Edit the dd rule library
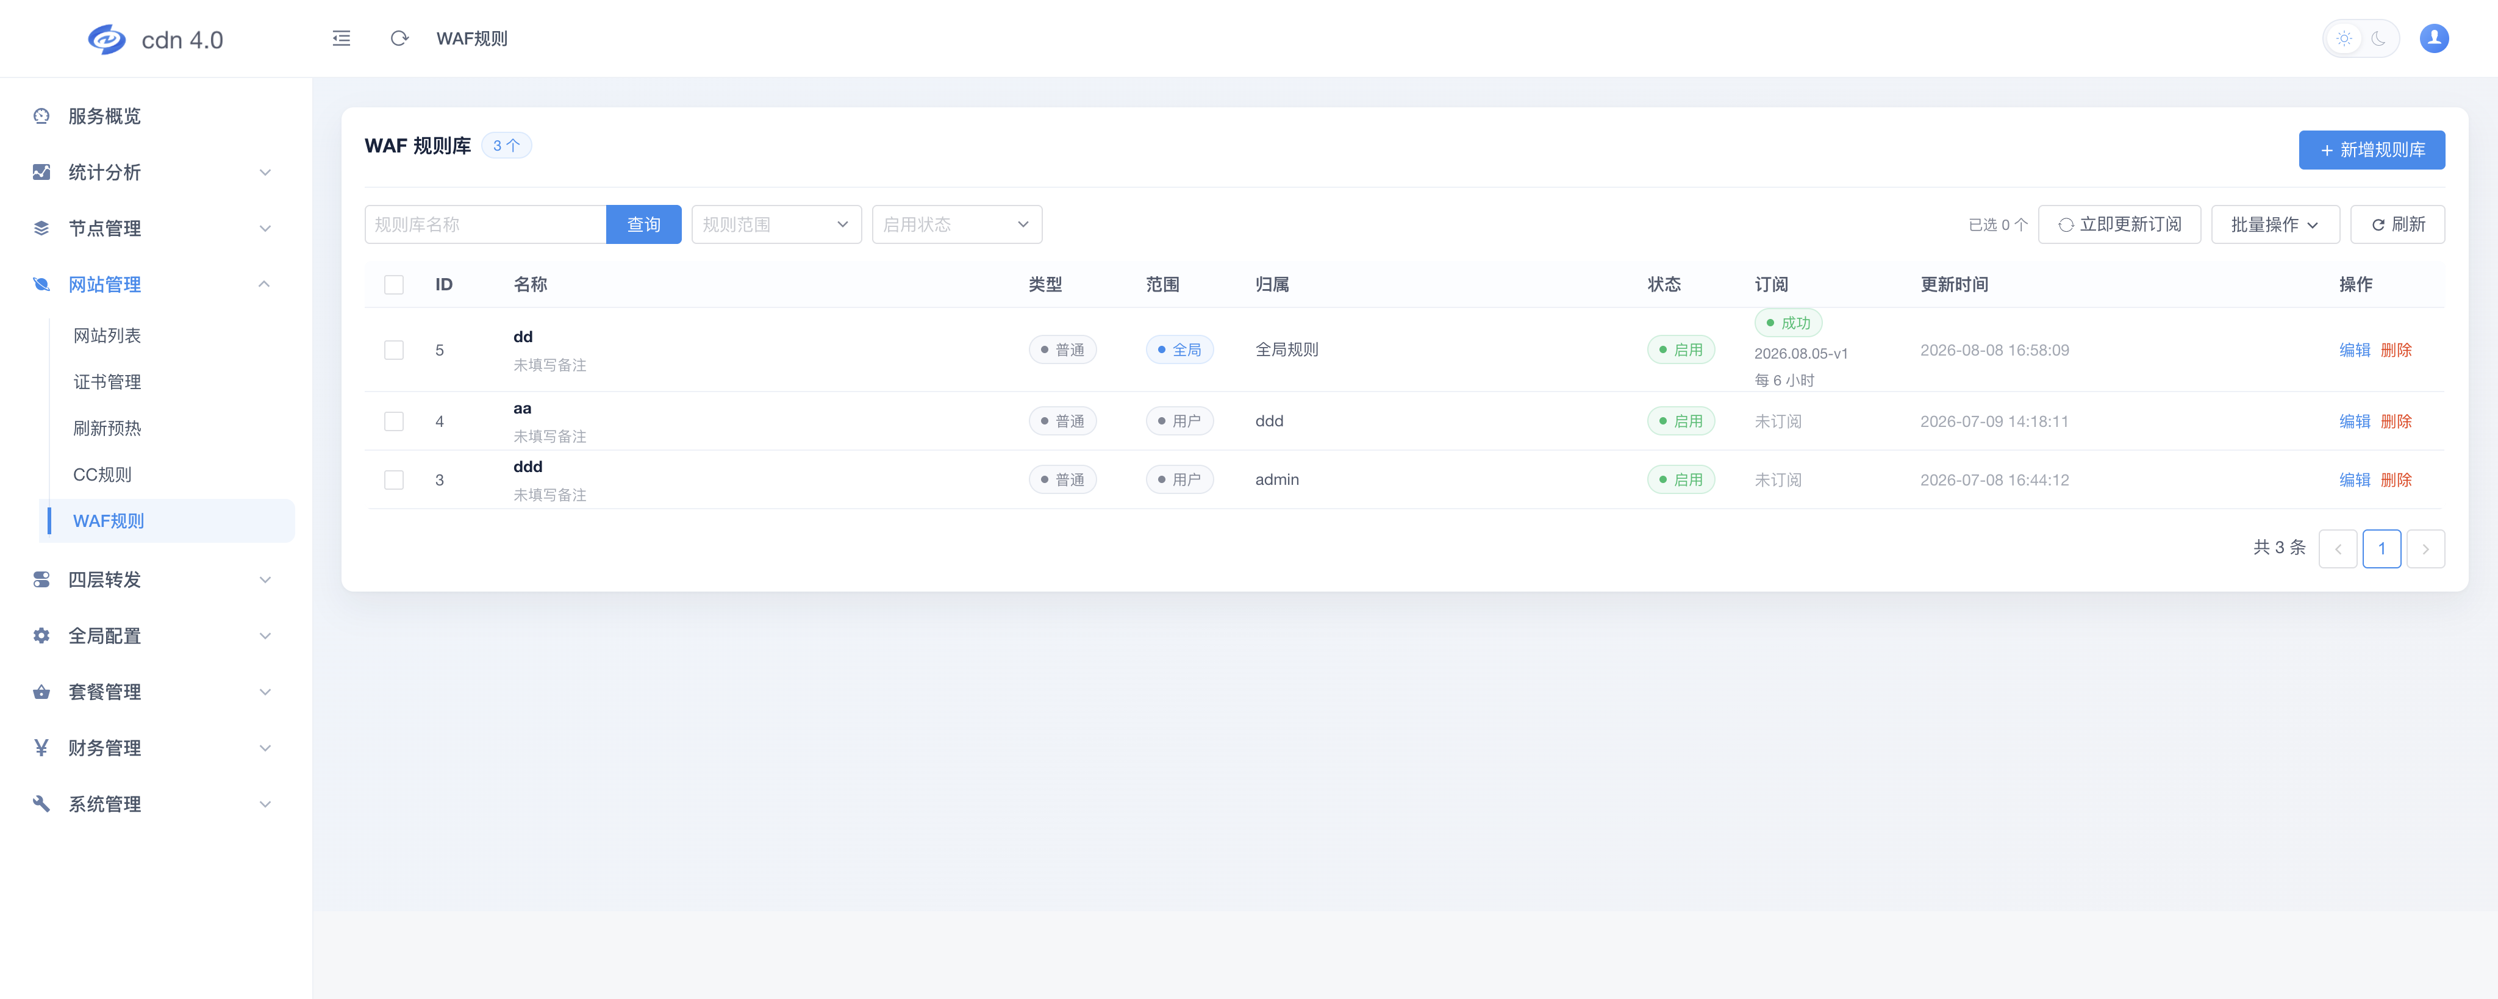Image resolution: width=2498 pixels, height=999 pixels. tap(2355, 350)
